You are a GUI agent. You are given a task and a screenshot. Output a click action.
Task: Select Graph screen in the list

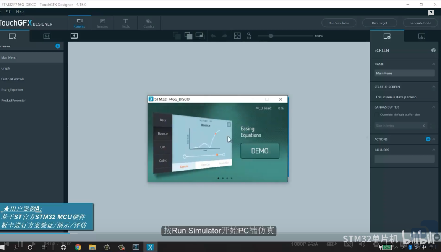pos(31,68)
